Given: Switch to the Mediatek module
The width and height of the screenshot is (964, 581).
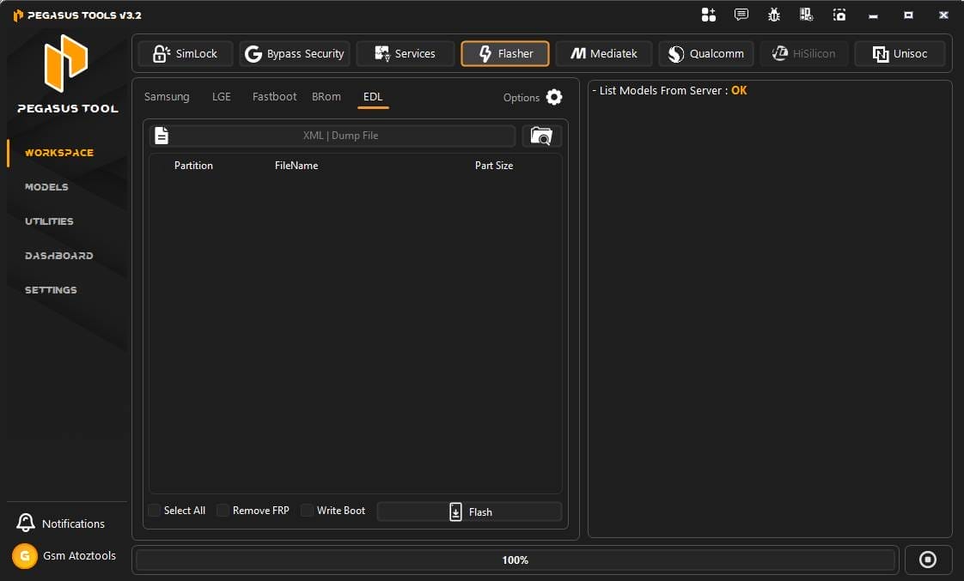Looking at the screenshot, I should click(x=604, y=53).
